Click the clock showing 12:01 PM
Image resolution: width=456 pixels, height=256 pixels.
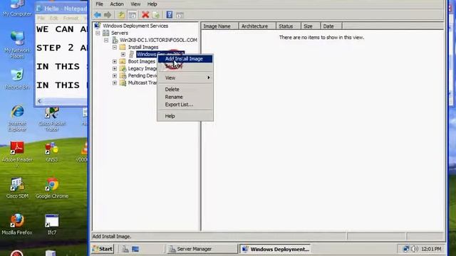pos(431,249)
